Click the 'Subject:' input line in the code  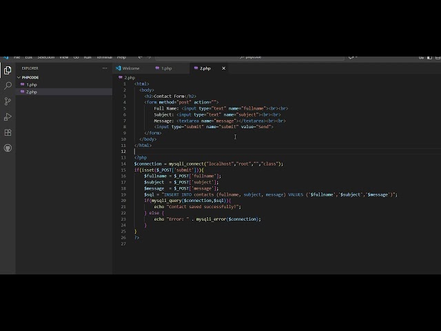click(217, 114)
